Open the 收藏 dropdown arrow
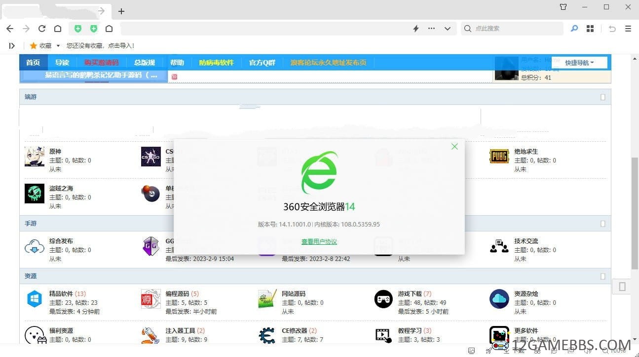Viewport: 639px width, 357px height. [58, 46]
